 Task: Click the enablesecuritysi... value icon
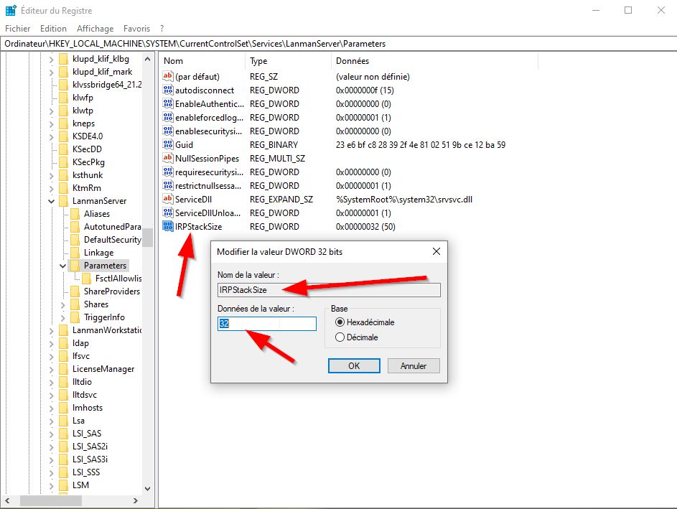pos(167,131)
